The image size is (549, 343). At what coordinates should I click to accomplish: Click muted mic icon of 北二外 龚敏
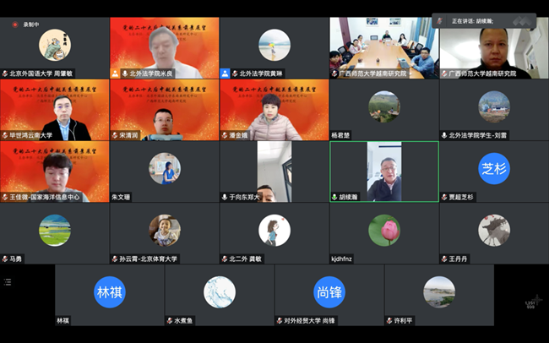point(225,259)
